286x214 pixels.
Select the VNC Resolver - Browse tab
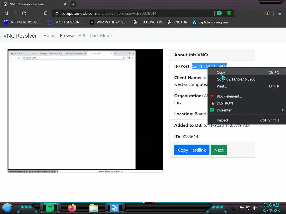point(35,4)
